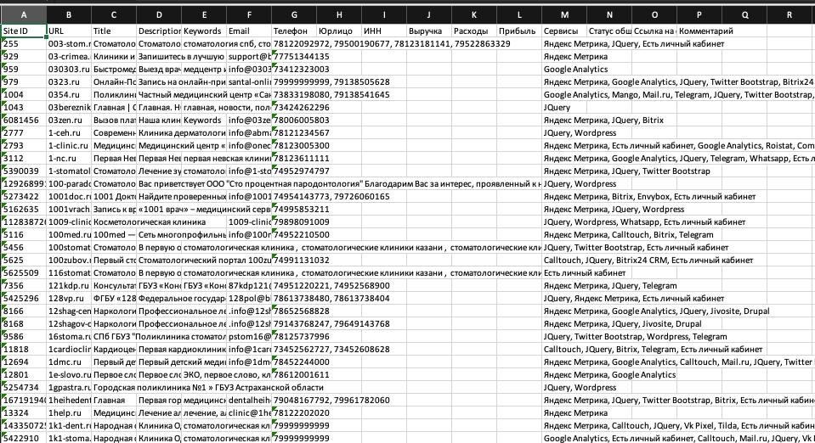Click the 'Расходы' header cell

[x=474, y=31]
